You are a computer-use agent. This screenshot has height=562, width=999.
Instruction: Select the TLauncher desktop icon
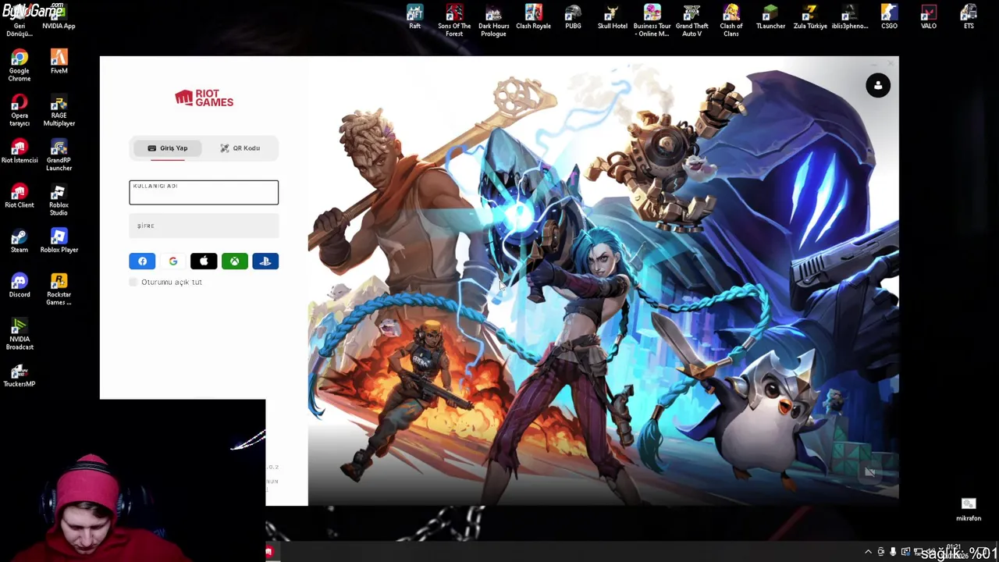coord(770,17)
